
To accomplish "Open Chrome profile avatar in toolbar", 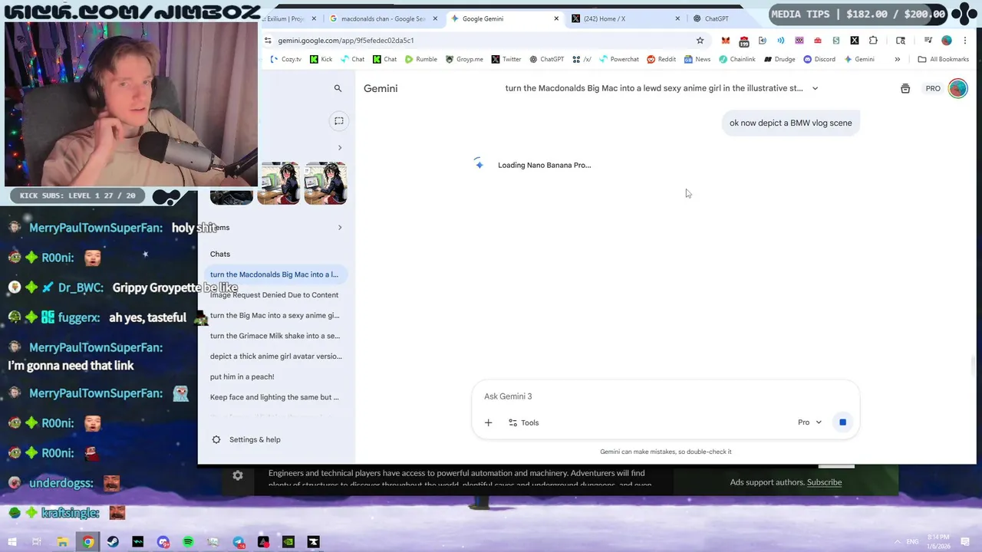I will coord(947,41).
